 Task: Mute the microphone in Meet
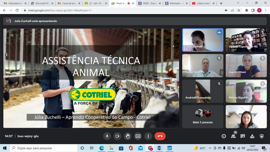coord(107,136)
